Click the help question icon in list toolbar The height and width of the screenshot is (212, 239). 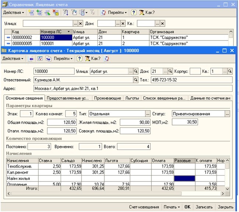(x=134, y=13)
